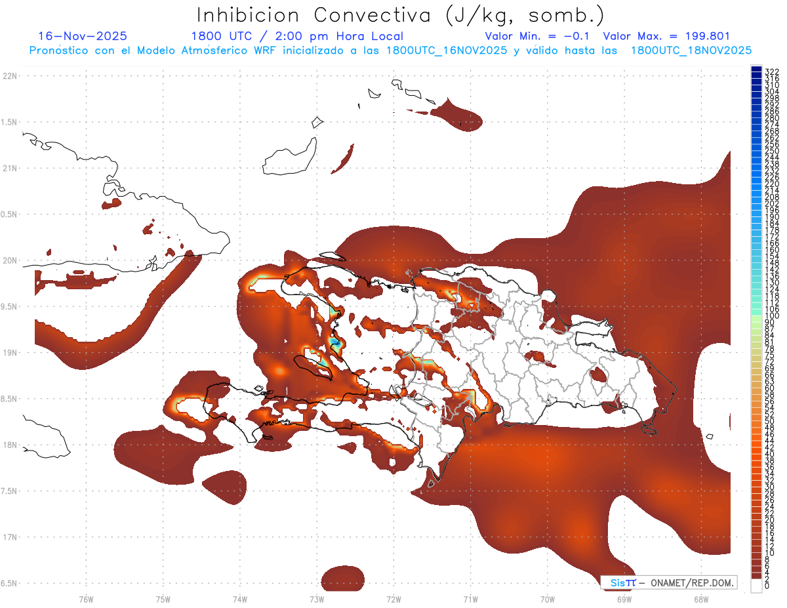Click the '18N' latitude label
The height and width of the screenshot is (608, 787).
click(x=10, y=445)
